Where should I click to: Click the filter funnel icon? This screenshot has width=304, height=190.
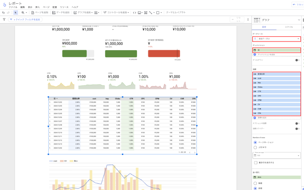[4, 19]
